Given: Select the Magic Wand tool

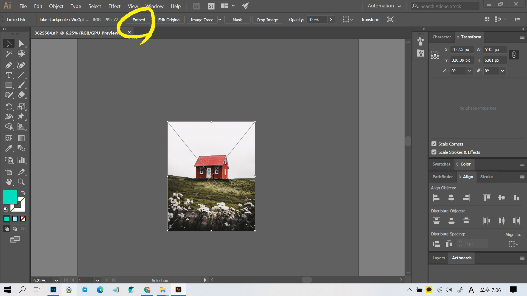Looking at the screenshot, I should click(9, 54).
